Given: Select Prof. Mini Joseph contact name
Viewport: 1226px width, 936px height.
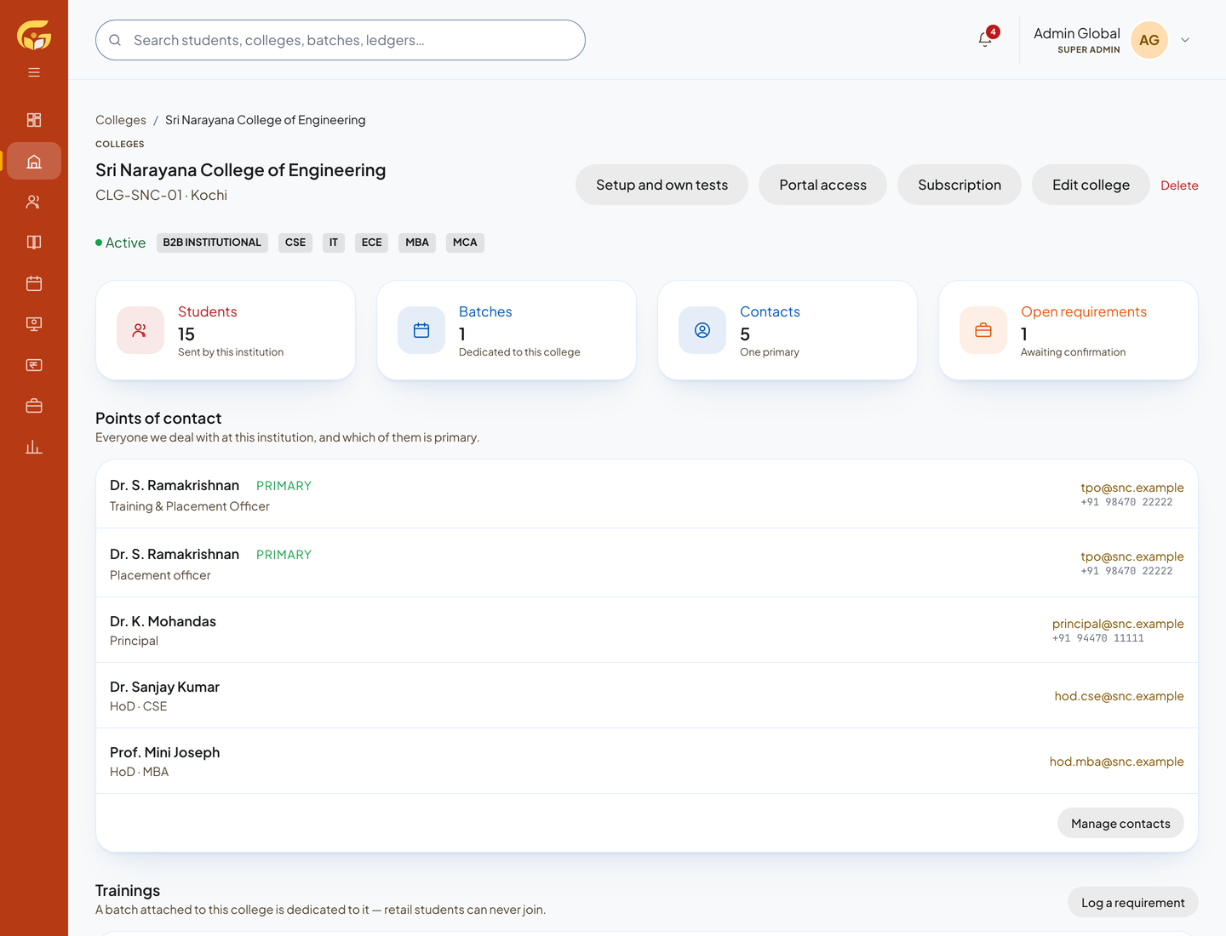Looking at the screenshot, I should (164, 752).
